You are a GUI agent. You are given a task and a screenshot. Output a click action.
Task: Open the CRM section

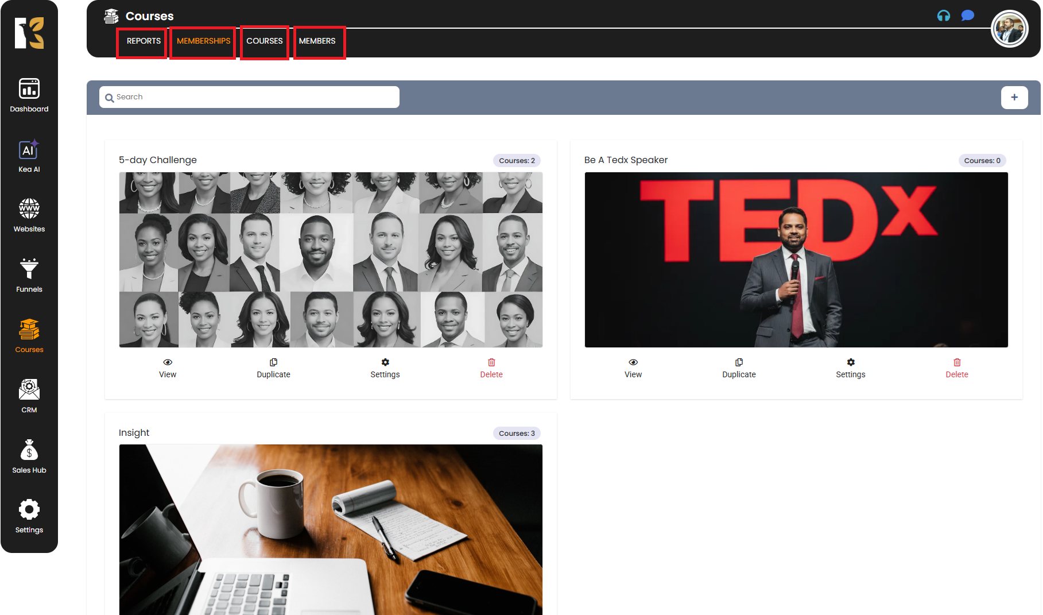tap(29, 396)
